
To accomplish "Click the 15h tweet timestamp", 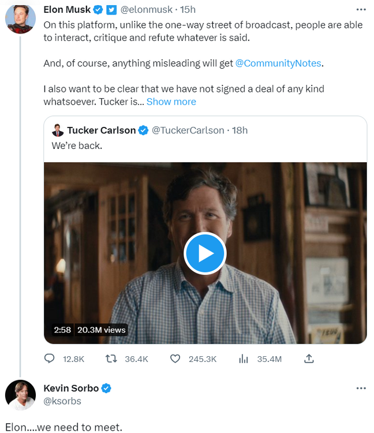I will pyautogui.click(x=188, y=10).
